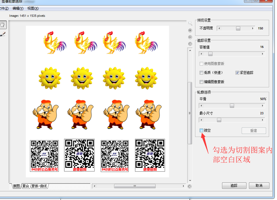Click the vertical preview scrollbar thumb
The image size is (277, 200).
coord(190,113)
